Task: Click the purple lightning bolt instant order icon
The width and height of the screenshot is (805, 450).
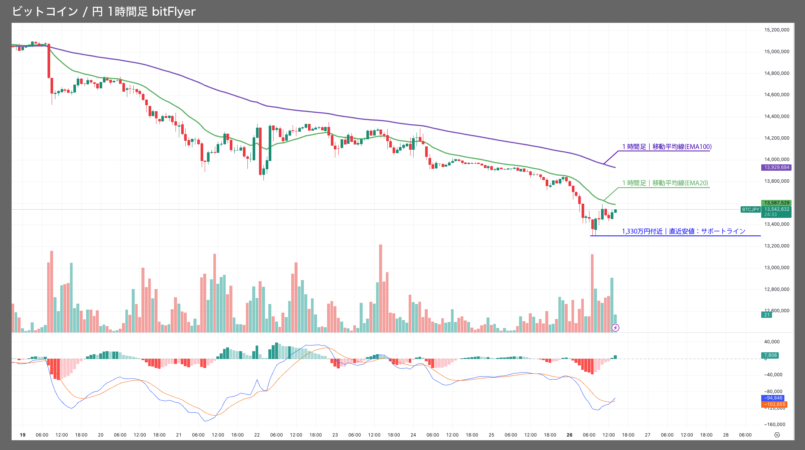Action: pos(616,328)
